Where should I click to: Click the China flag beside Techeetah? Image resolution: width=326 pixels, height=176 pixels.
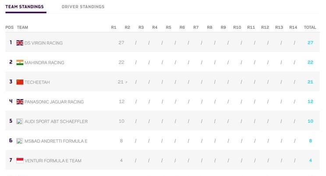point(20,82)
